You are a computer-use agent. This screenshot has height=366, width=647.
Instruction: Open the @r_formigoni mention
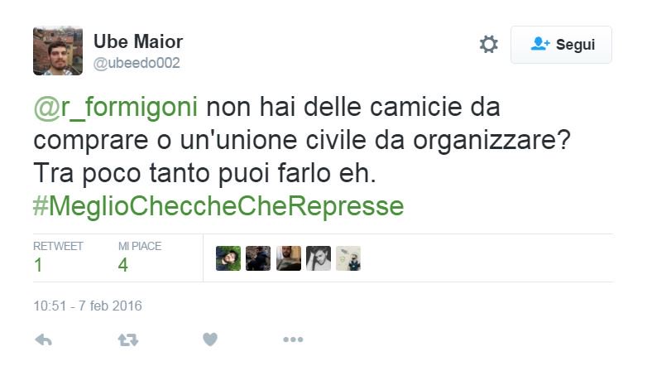(116, 108)
